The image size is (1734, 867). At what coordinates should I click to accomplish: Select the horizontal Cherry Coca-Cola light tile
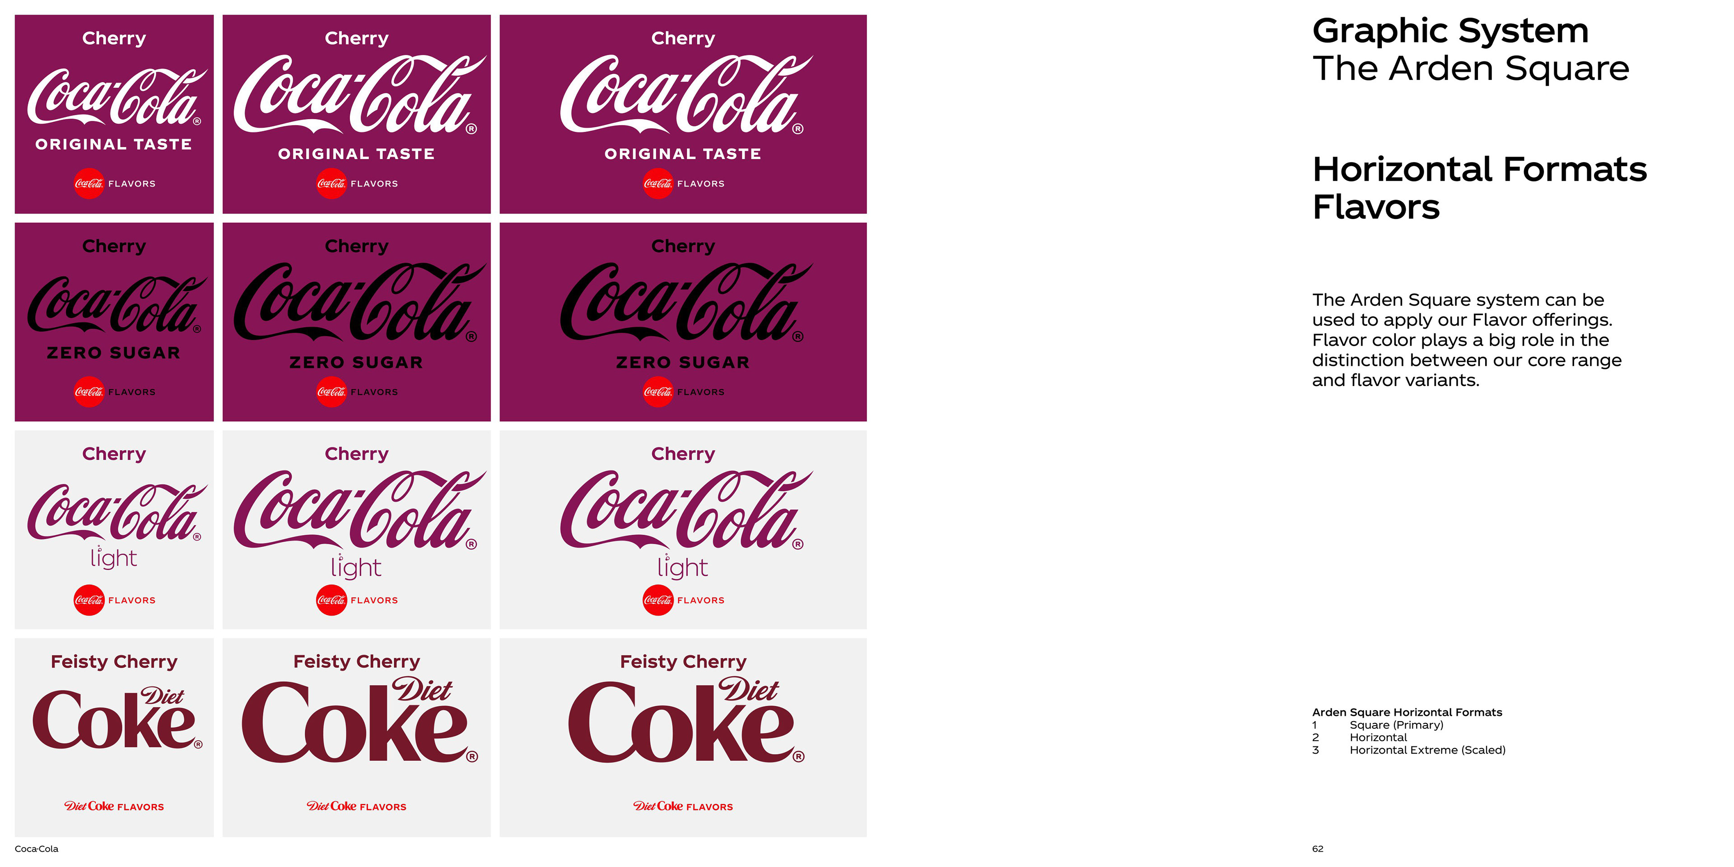356,530
